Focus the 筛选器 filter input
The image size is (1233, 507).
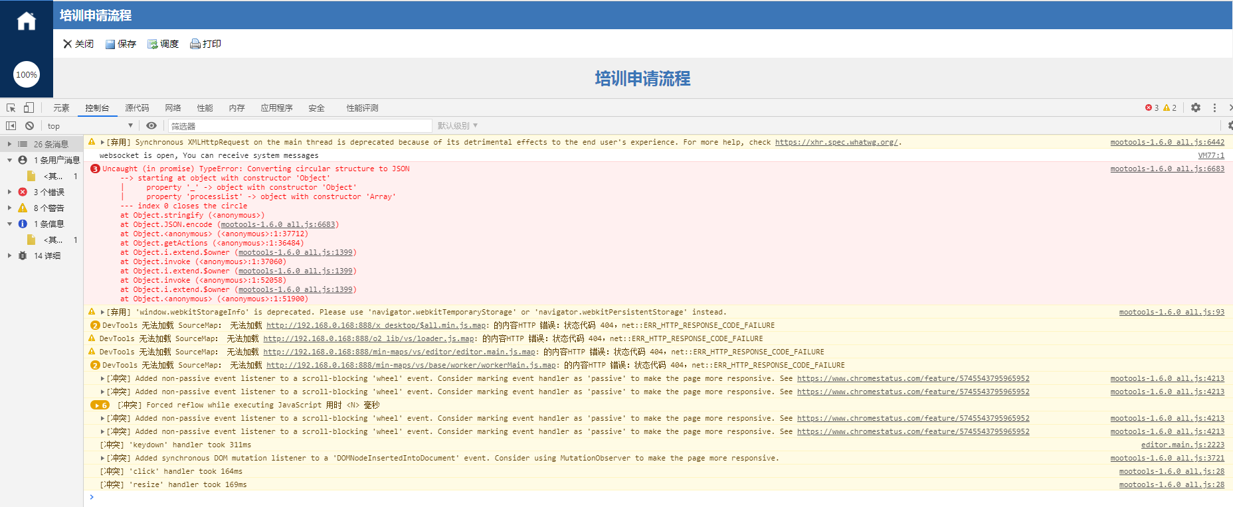point(300,126)
